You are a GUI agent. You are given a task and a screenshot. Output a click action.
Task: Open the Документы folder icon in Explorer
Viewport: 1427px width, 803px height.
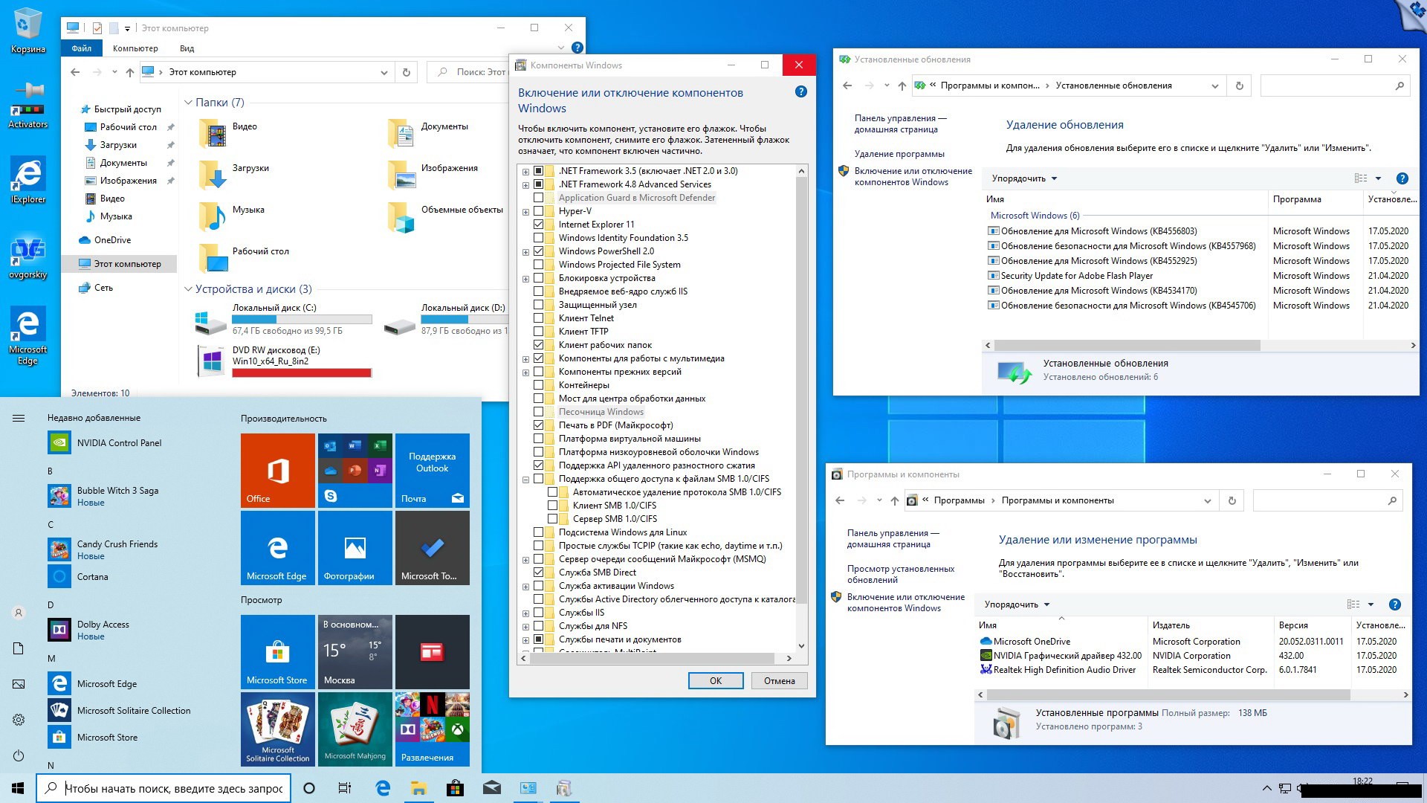click(401, 133)
